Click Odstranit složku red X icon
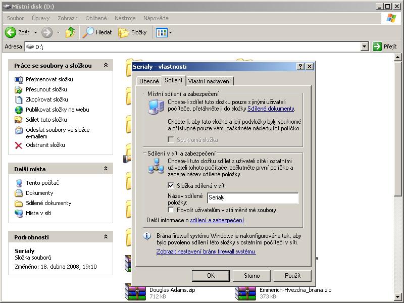404x303 pixels. [x=19, y=145]
